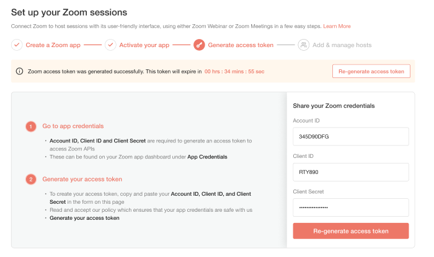This screenshot has width=434, height=257.
Task: Click the Create a Zoom app checkmark icon
Action: (17, 45)
